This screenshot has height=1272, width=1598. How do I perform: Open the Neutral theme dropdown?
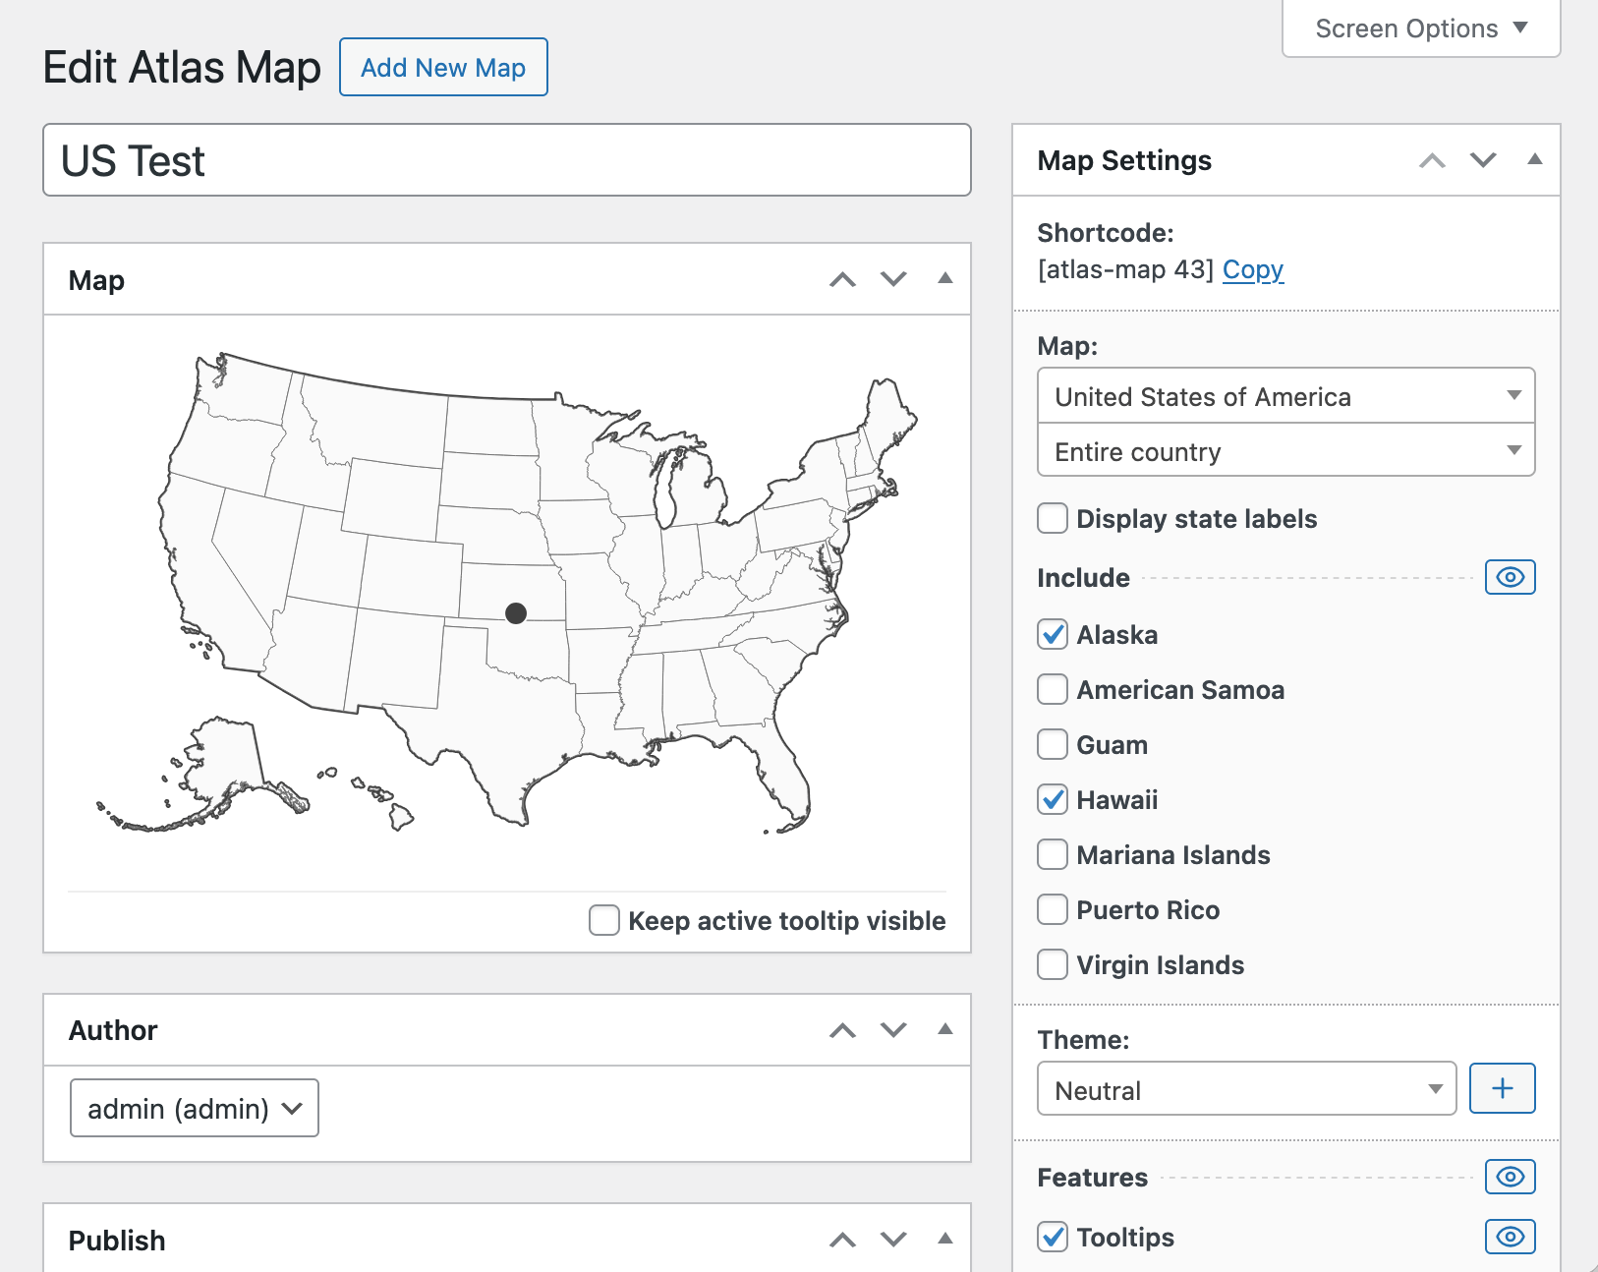[1246, 1089]
